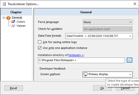The height and width of the screenshot is (95, 139).
Task: Open the Check for updates dropdown
Action: [x=108, y=29]
